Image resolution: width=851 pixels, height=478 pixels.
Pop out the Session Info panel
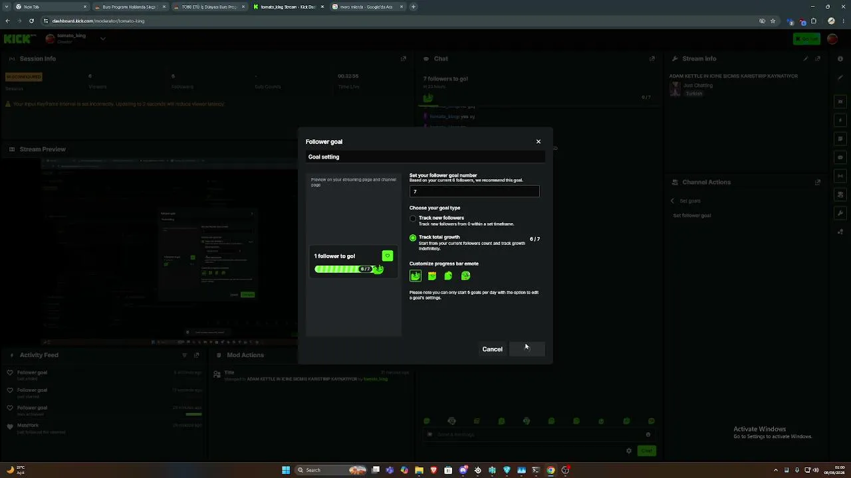tap(403, 58)
